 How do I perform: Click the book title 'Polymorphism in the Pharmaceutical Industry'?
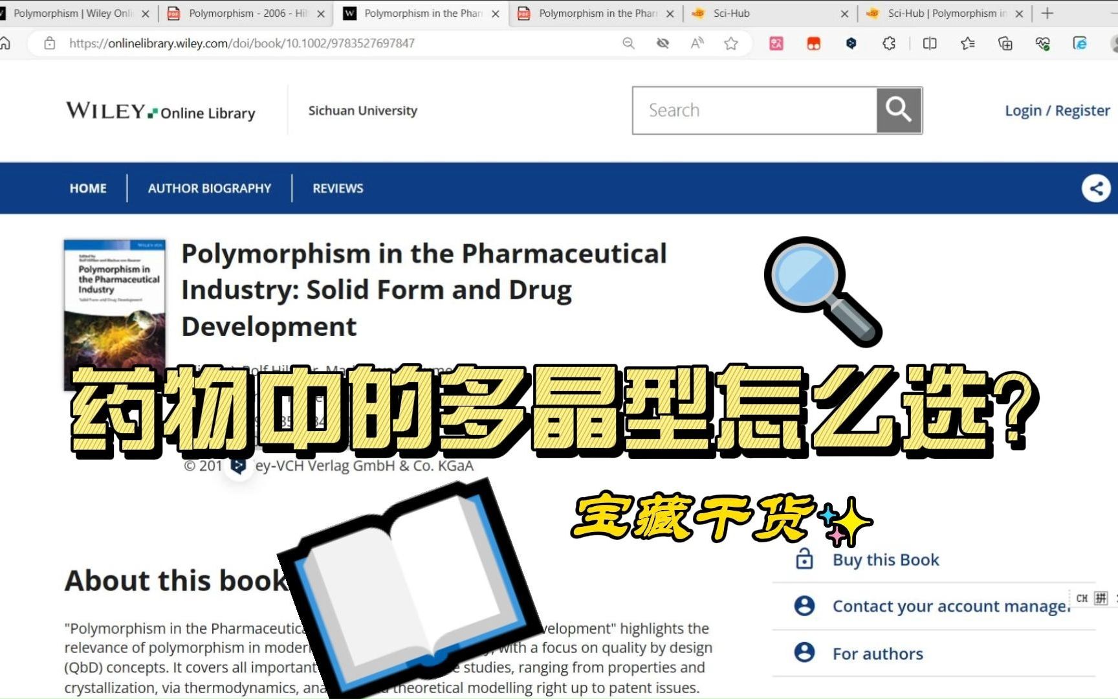pyautogui.click(x=424, y=290)
